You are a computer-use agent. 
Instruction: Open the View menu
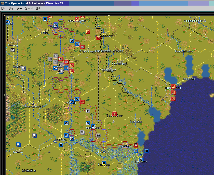(19, 8)
